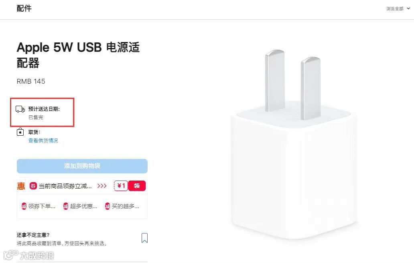Expand the 浏览全部 dropdown
This screenshot has width=414, height=263.
398,9
